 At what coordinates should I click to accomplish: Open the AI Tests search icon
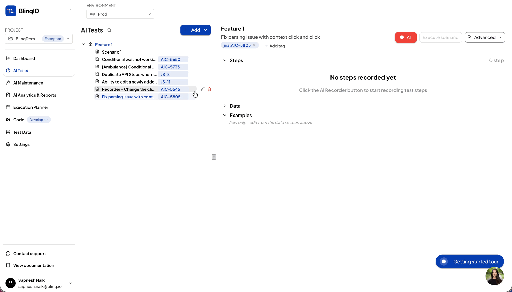[109, 30]
